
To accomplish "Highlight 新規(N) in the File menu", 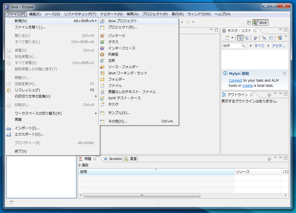I will tap(52, 21).
